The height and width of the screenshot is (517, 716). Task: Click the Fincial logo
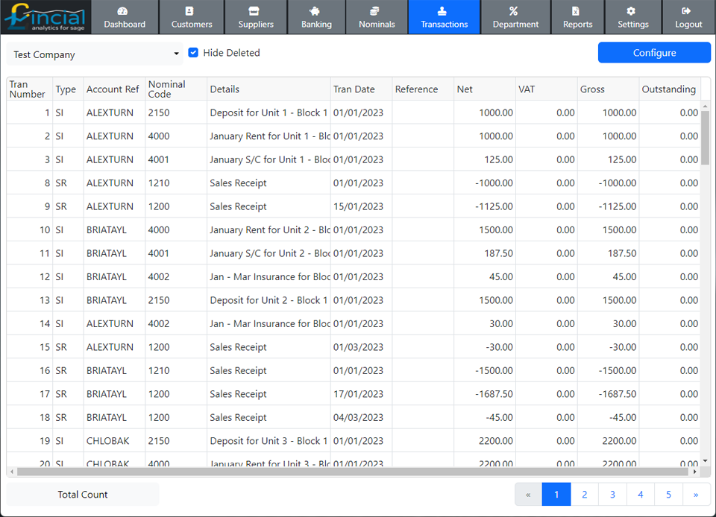45,17
